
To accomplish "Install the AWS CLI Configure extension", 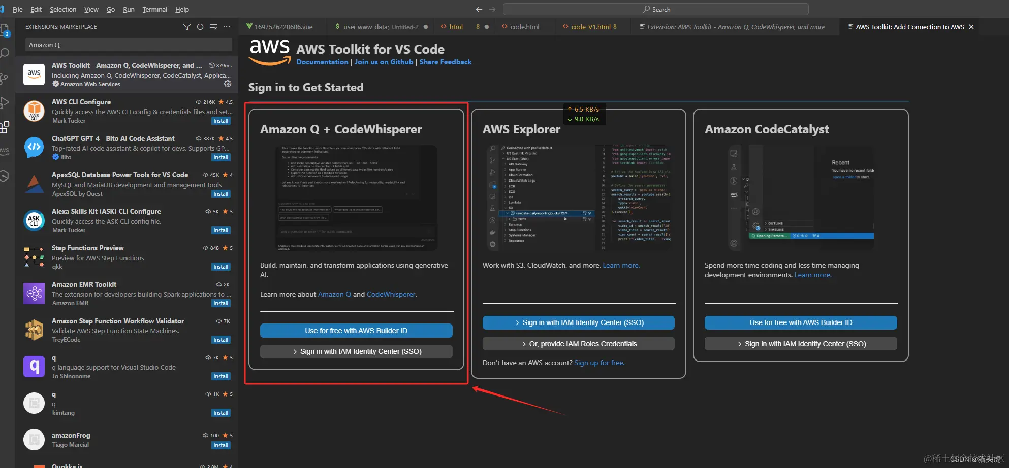I will [x=221, y=121].
